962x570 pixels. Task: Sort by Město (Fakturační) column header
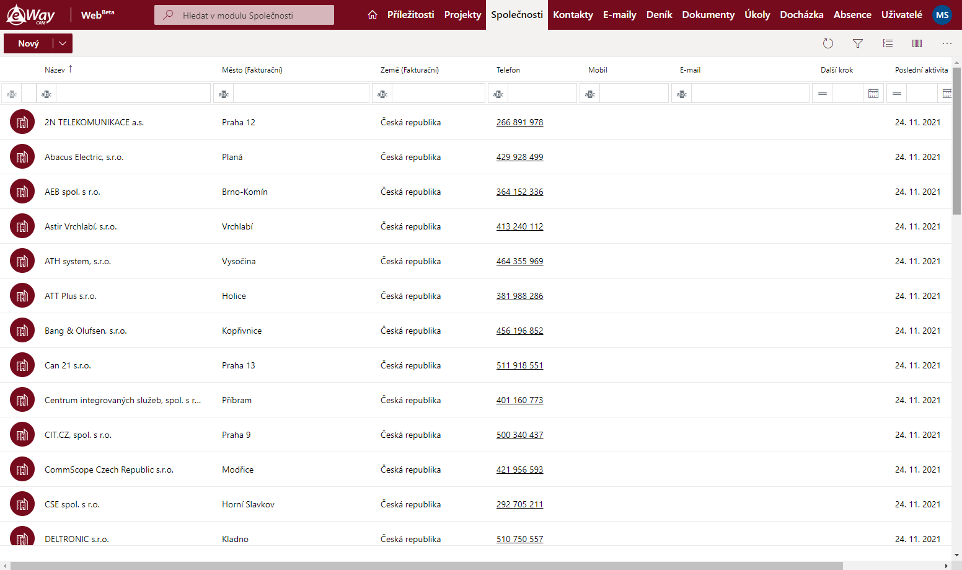(252, 70)
